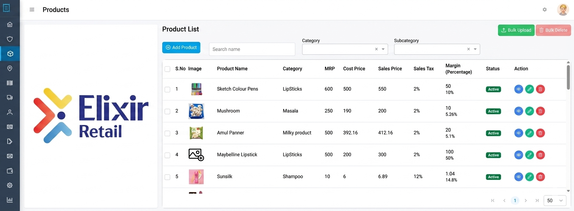Check the Amul Panner row checkbox

point(167,133)
